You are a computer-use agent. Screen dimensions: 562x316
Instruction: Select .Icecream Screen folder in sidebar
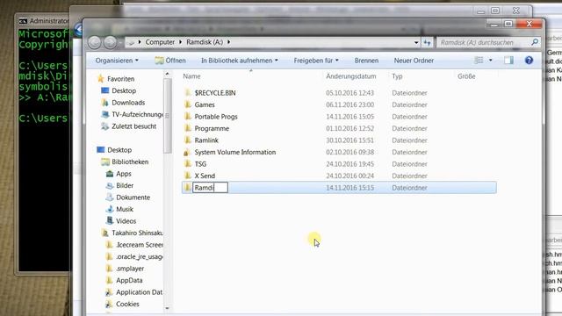pyautogui.click(x=140, y=245)
